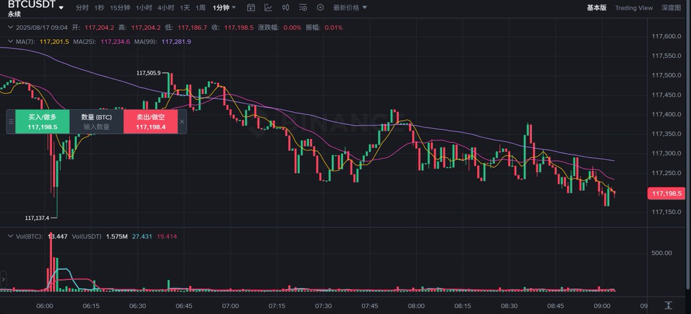Switch to the 1周 interval
Image resolution: width=691 pixels, height=314 pixels.
tap(200, 7)
